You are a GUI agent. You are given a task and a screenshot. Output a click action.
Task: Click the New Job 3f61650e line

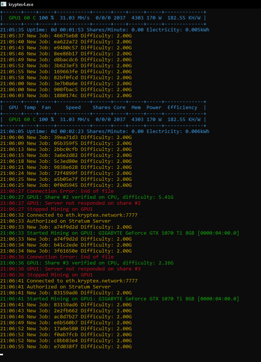tap(66, 251)
